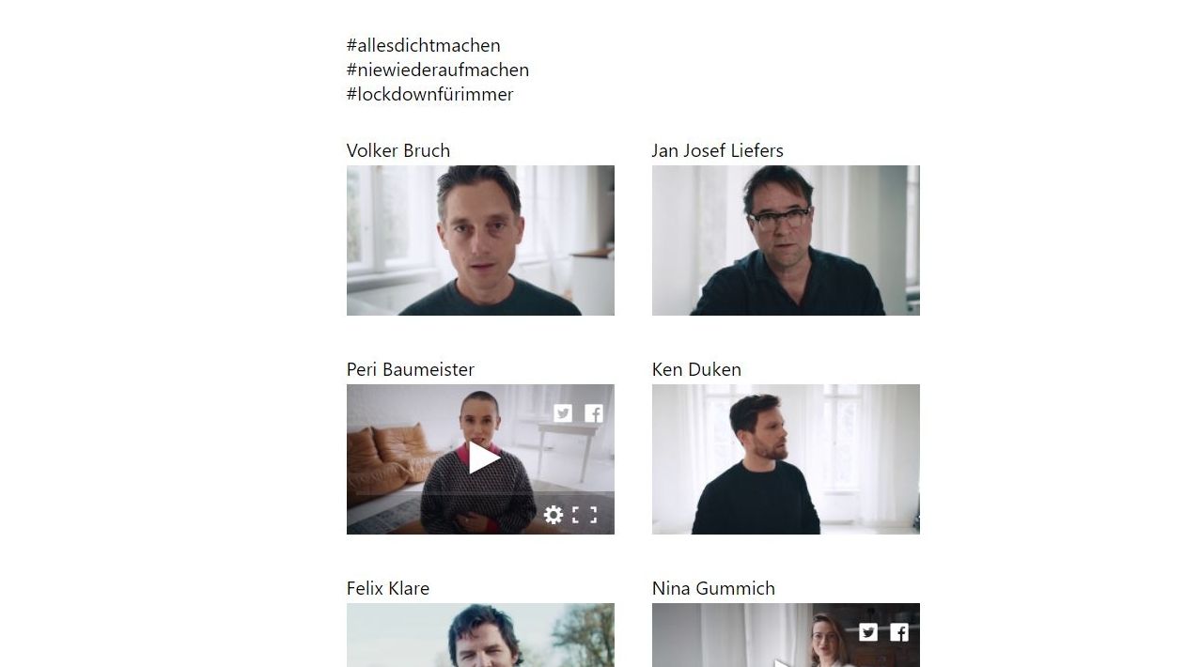Open the Nina Gummich video thumbnail
1185x667 pixels.
pos(786,635)
